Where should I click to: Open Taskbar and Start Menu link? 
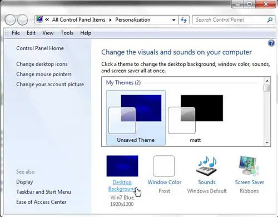coord(43,192)
